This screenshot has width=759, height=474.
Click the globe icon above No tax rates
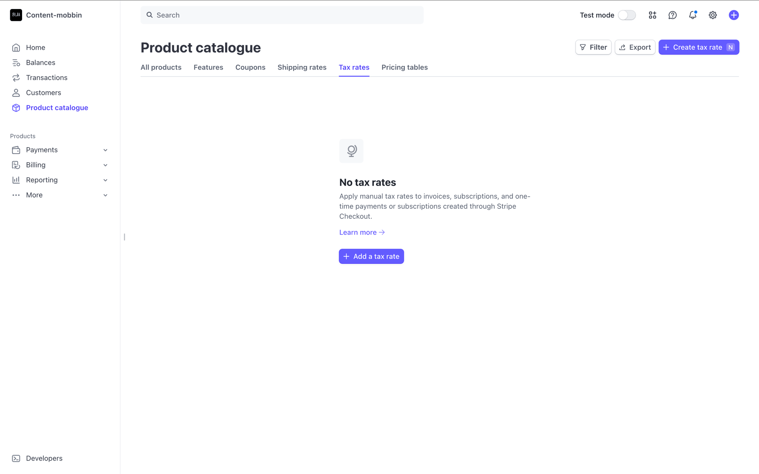(x=351, y=151)
